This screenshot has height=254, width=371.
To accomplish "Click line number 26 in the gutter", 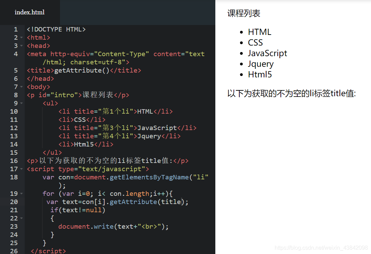I will pos(14,251).
